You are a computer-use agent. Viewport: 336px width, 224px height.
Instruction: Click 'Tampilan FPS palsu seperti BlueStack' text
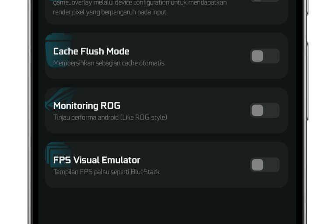[106, 171]
